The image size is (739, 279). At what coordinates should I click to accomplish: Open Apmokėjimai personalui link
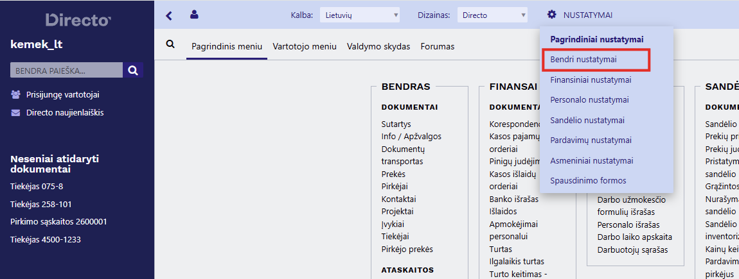coord(513,230)
